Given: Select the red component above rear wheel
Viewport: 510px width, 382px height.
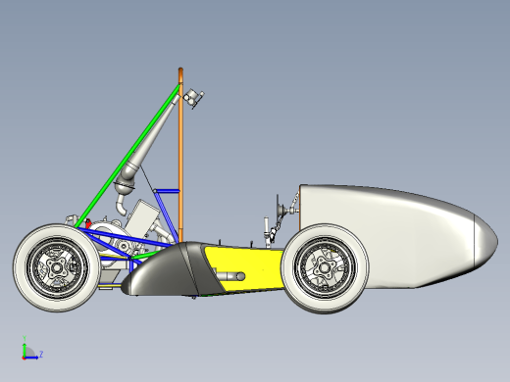Looking at the screenshot, I should [x=87, y=223].
